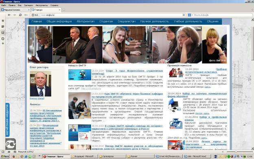Click the scroll-down arrow of the scrollbar
Viewport: 254px width, 159px height.
click(x=252, y=148)
